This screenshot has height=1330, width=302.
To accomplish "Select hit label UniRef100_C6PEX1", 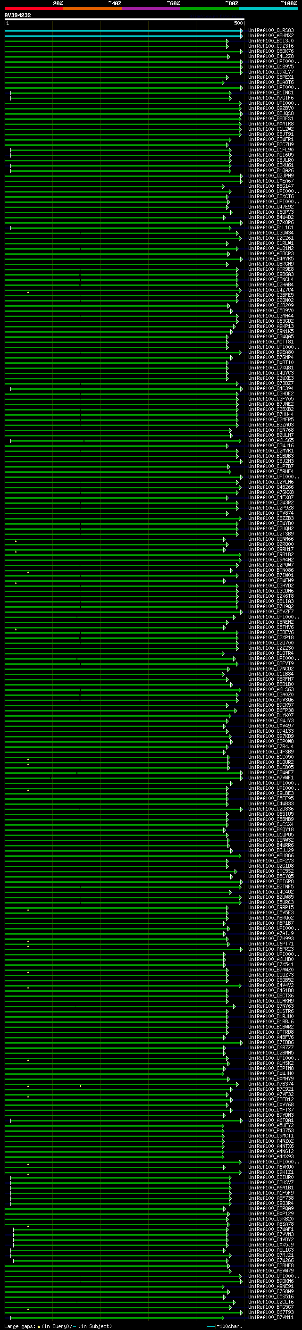I will pos(271,77).
